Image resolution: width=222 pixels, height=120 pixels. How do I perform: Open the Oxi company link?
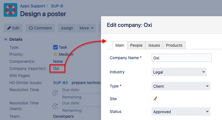56,68
